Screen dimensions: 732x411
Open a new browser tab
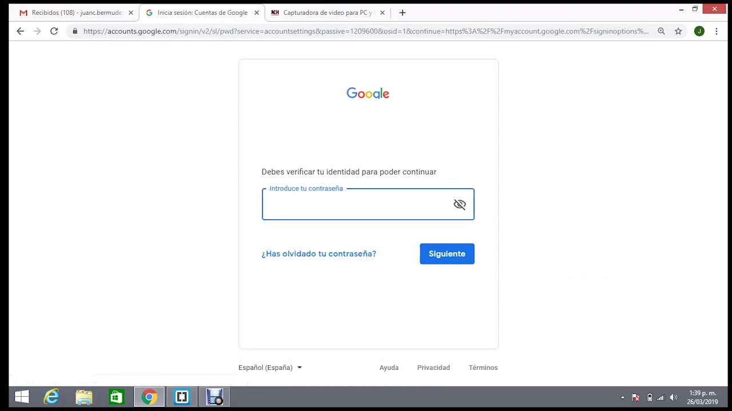[402, 13]
